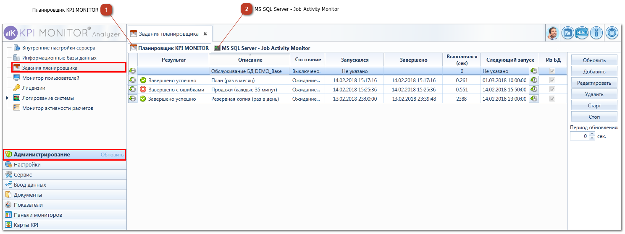Viewport: 625px width, 234px height.
Task: Sort by the Следующий запуск column header
Action: (x=509, y=60)
